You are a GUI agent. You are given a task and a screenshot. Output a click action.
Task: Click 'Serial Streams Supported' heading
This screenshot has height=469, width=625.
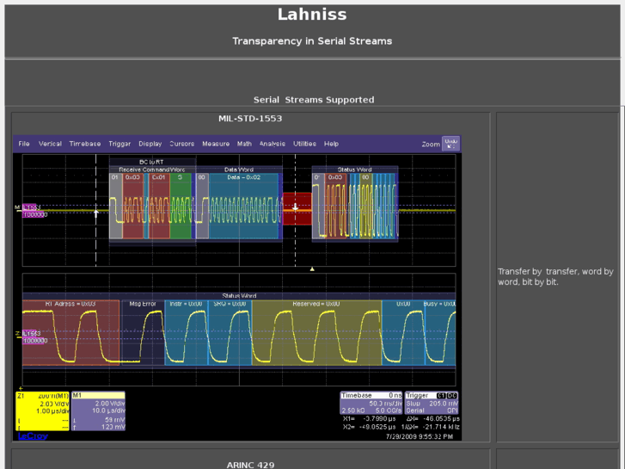click(314, 100)
